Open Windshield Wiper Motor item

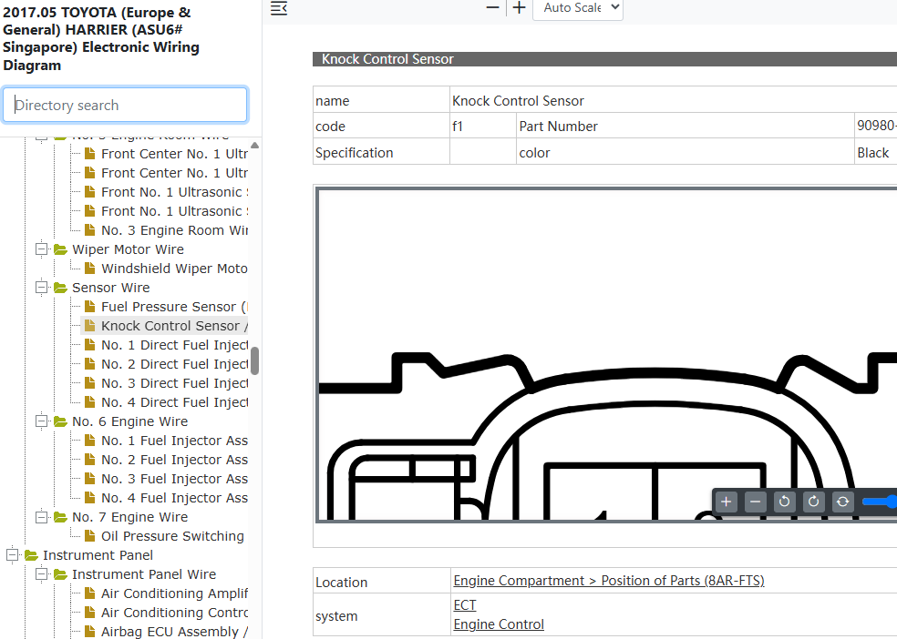pos(174,269)
